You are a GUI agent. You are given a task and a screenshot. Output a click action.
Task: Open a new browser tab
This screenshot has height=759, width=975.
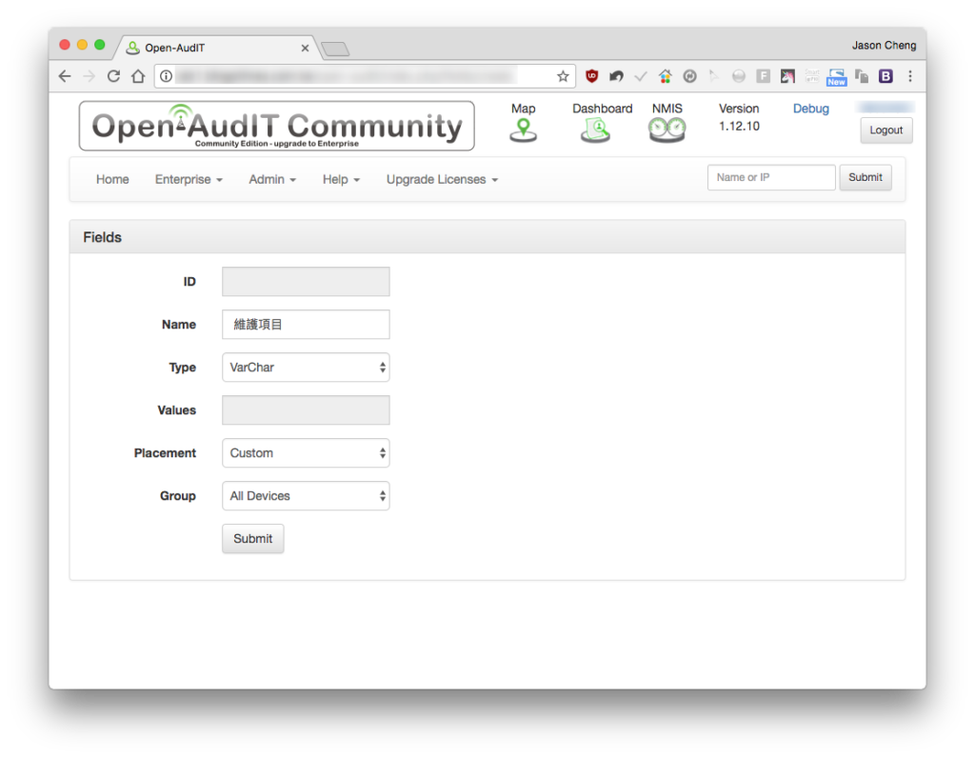click(x=336, y=49)
